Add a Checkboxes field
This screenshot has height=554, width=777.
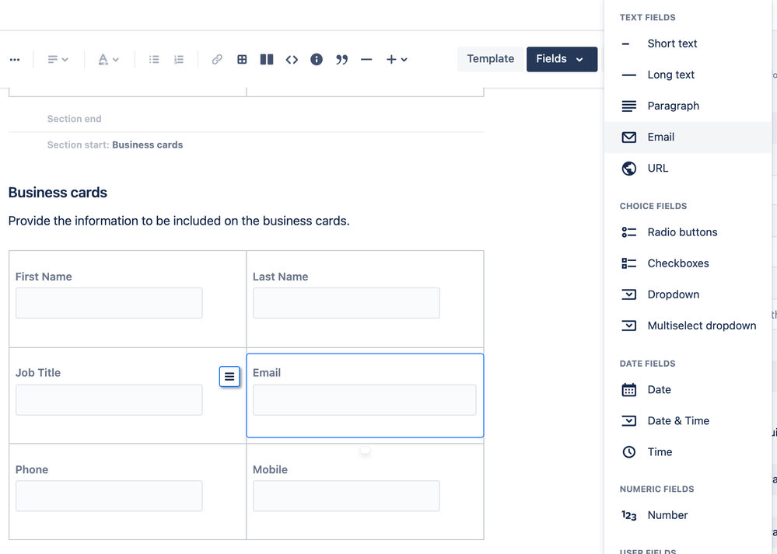(x=688, y=263)
